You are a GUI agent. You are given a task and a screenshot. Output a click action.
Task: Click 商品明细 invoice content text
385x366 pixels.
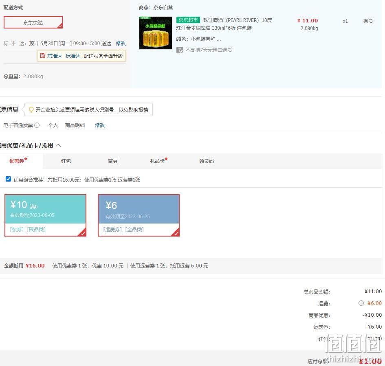pos(75,125)
